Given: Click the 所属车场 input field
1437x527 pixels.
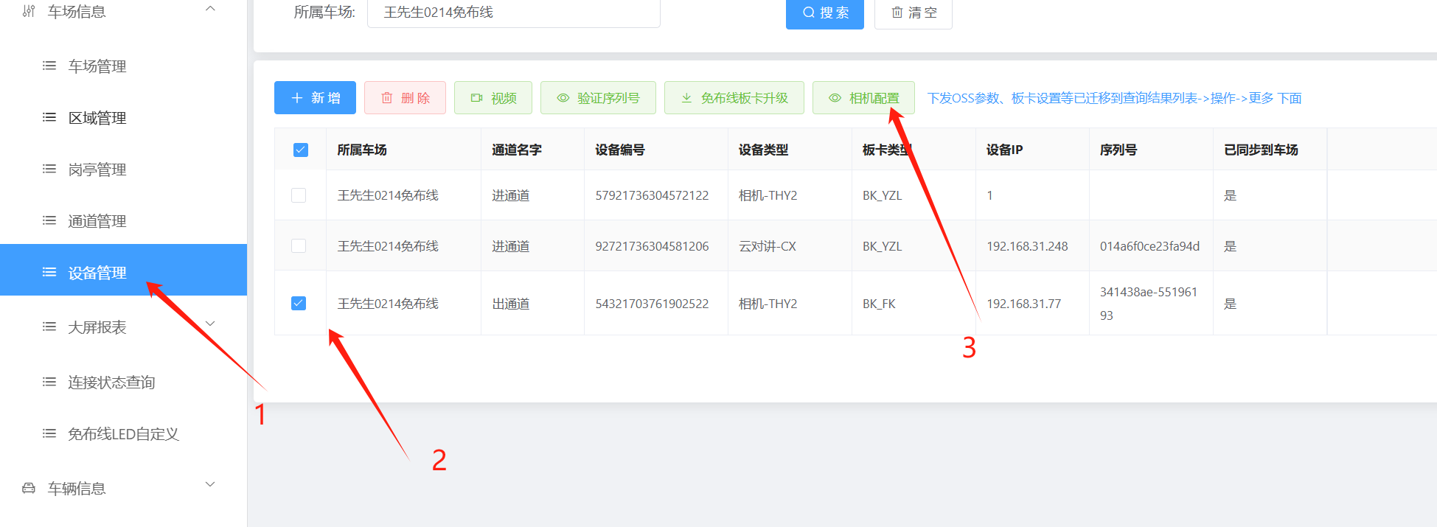Looking at the screenshot, I should (514, 13).
